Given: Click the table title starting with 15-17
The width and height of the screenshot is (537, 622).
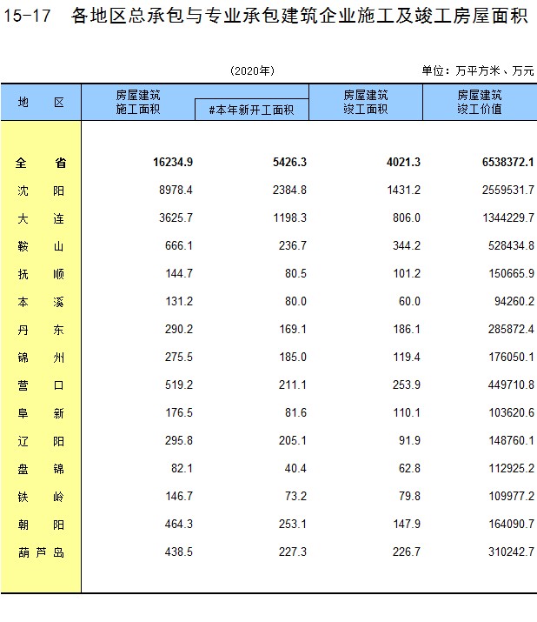Looking at the screenshot, I should pos(266,17).
